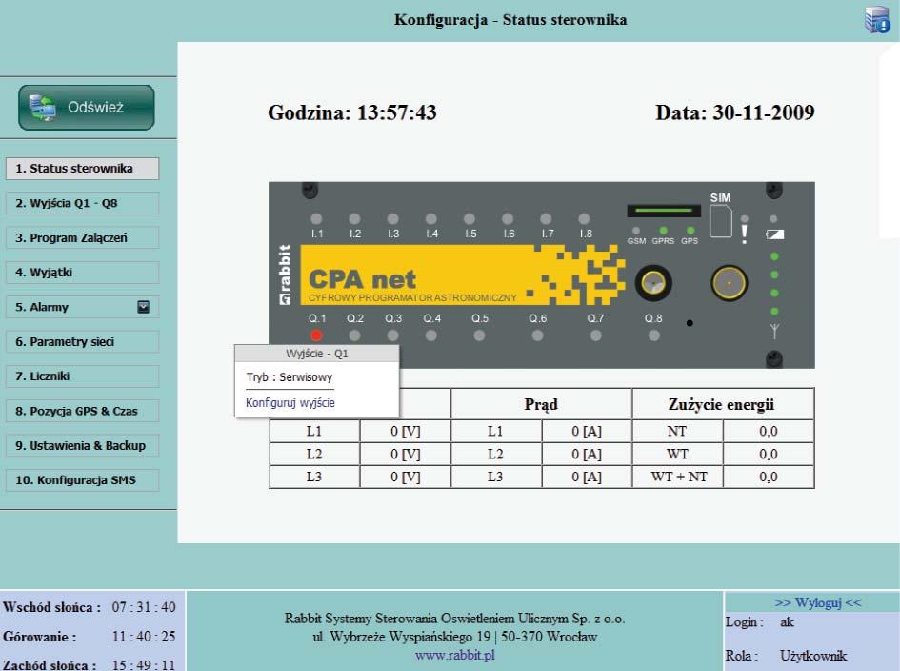Click the Q.2 output LED
The width and height of the screenshot is (900, 671).
(x=354, y=335)
